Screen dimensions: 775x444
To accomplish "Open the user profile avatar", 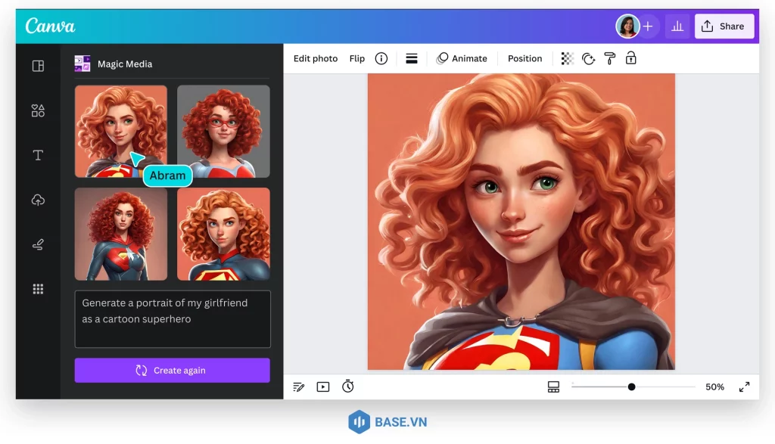I will [x=627, y=26].
